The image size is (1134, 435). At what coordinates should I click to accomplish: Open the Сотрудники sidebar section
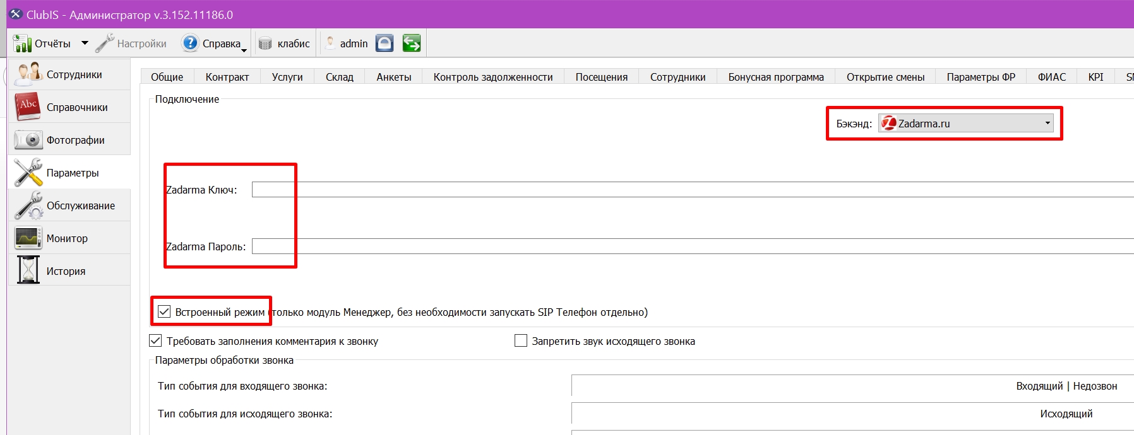69,74
